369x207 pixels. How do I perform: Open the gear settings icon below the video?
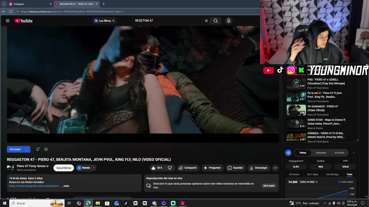[x=46, y=149]
